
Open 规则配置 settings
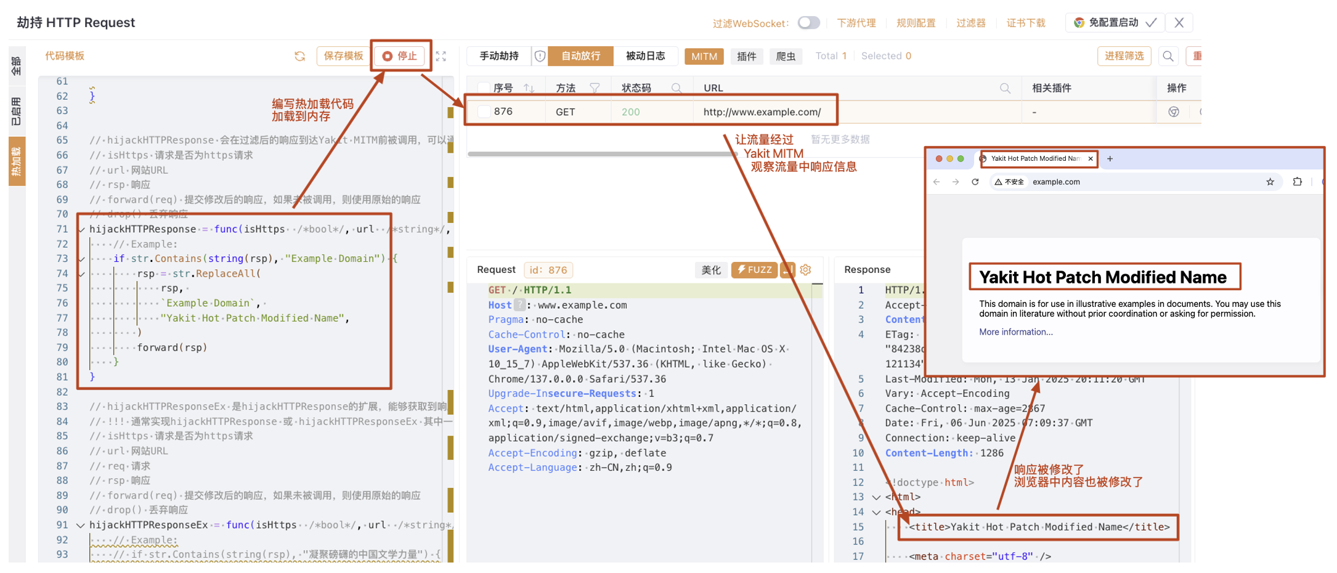click(x=916, y=23)
